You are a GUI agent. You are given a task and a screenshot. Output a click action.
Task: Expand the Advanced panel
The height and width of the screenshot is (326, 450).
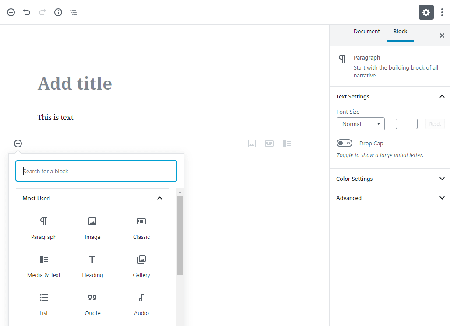pyautogui.click(x=390, y=198)
